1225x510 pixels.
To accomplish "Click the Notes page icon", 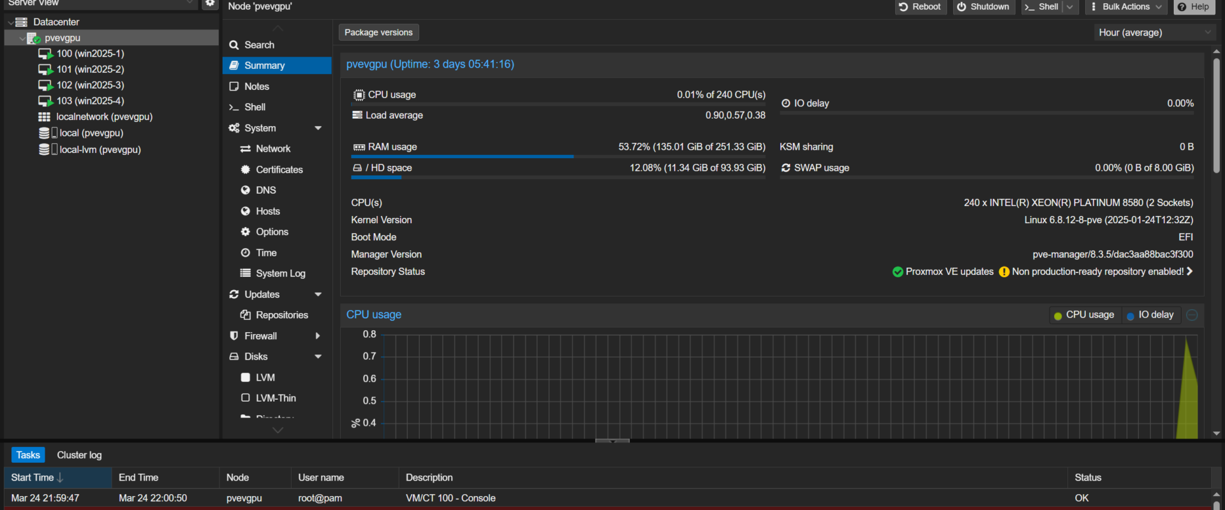I will [234, 87].
